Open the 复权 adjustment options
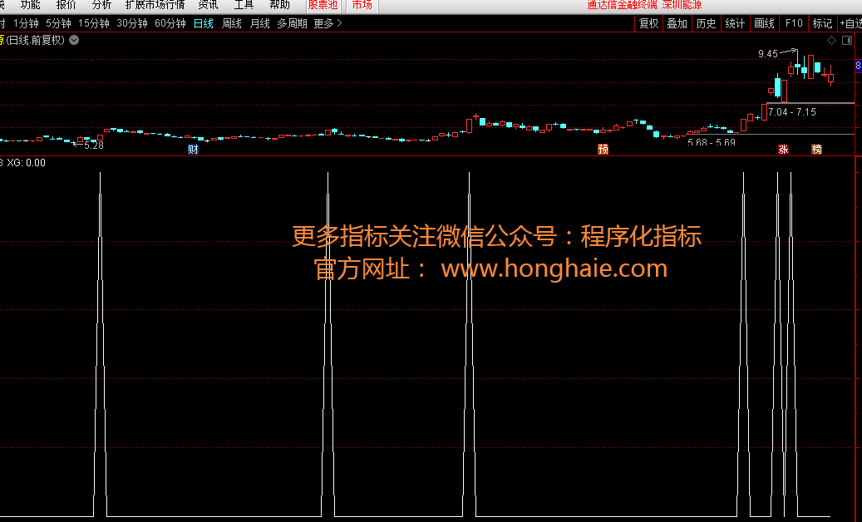Screen dimensions: 862x522 point(648,23)
